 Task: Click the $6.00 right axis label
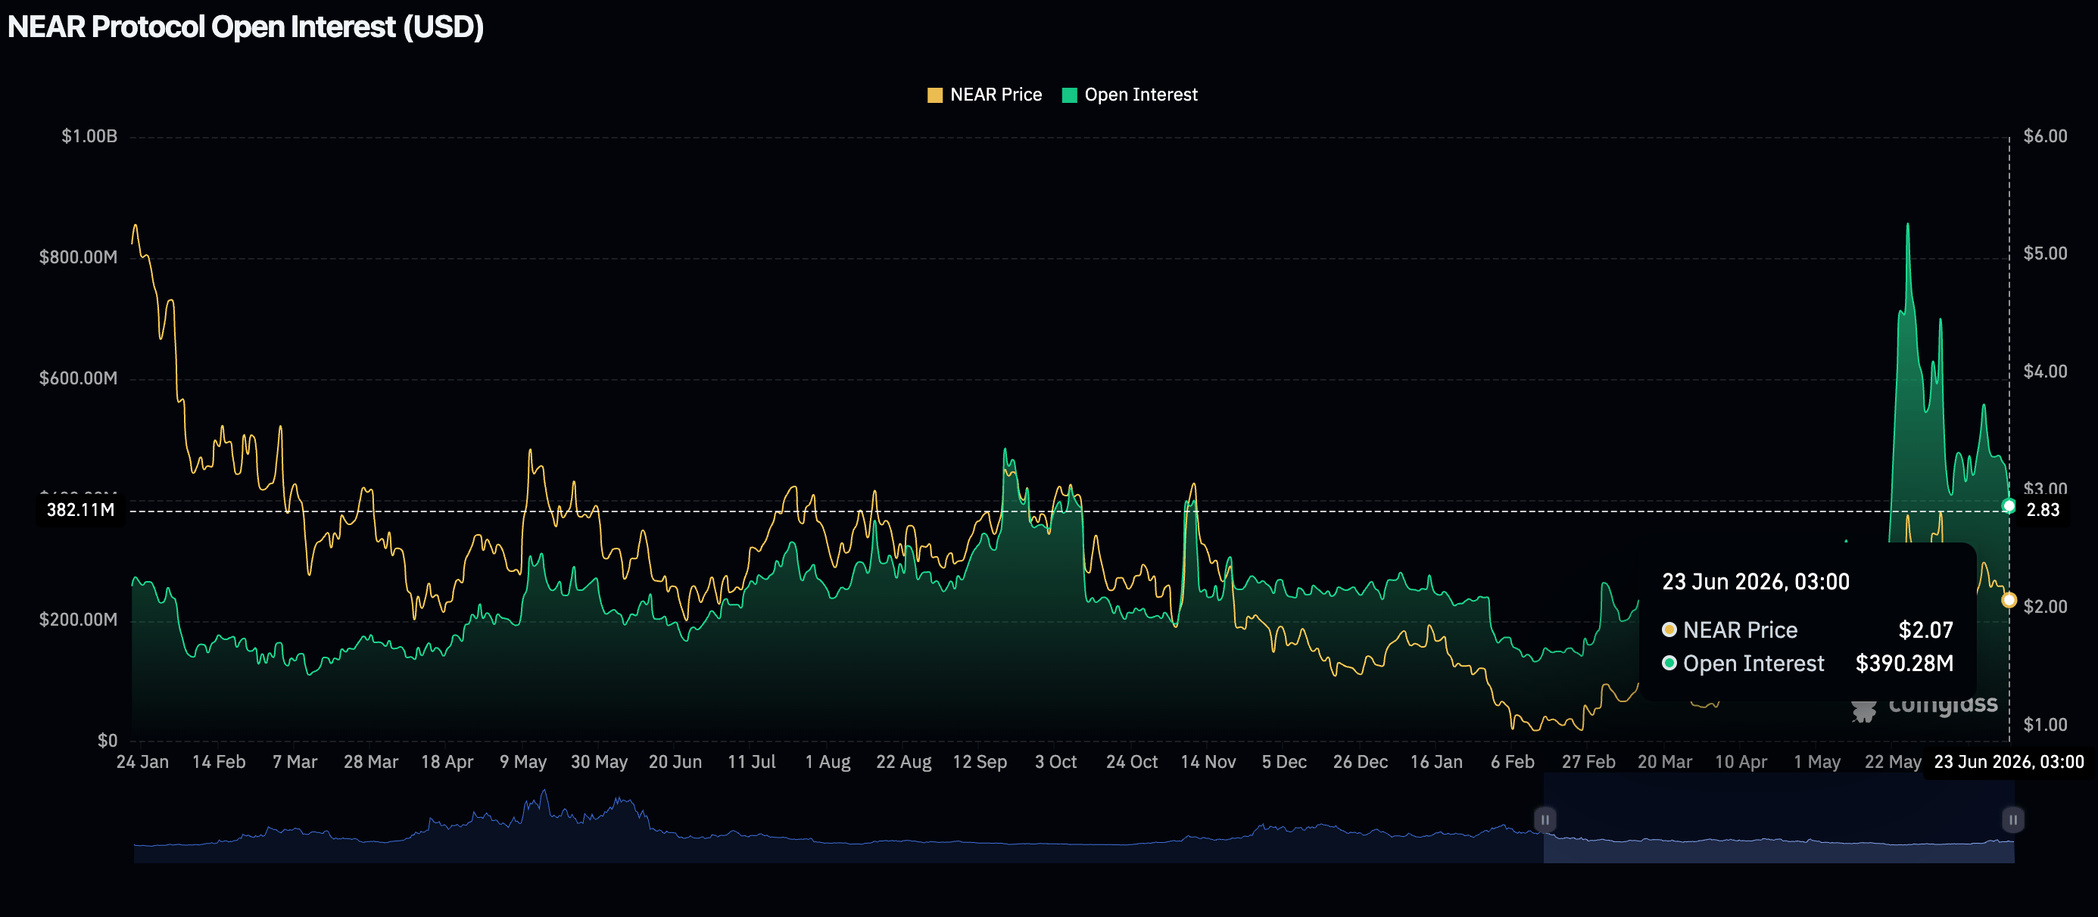[2045, 137]
